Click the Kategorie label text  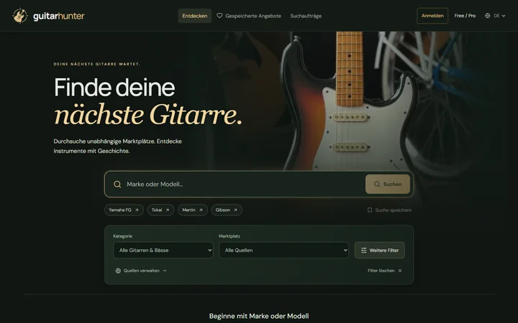point(122,236)
